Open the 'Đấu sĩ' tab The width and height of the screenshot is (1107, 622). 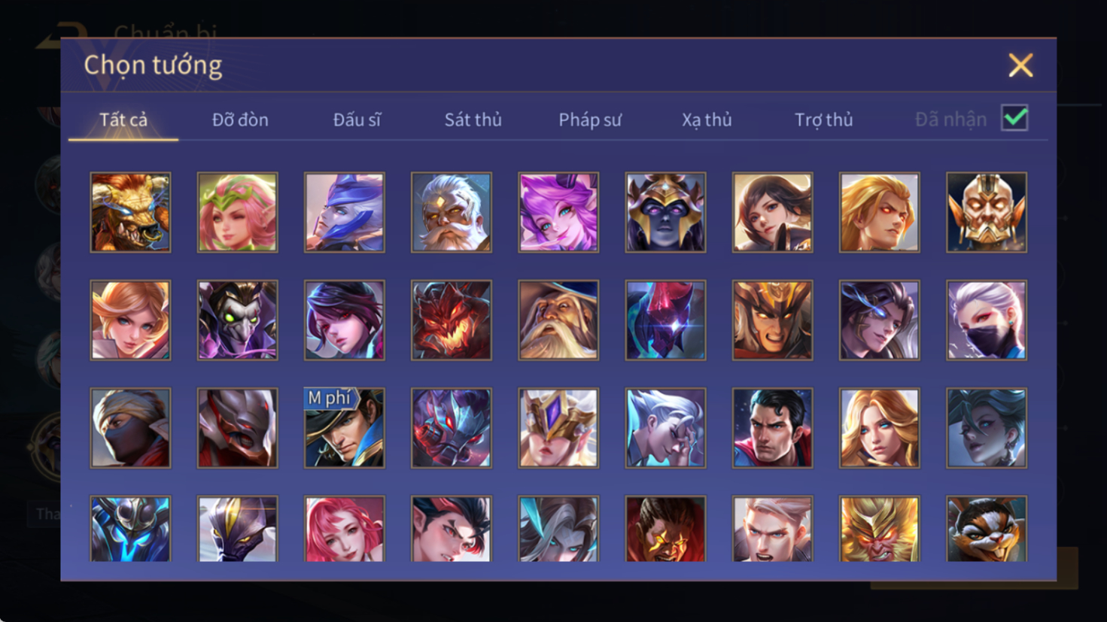357,120
